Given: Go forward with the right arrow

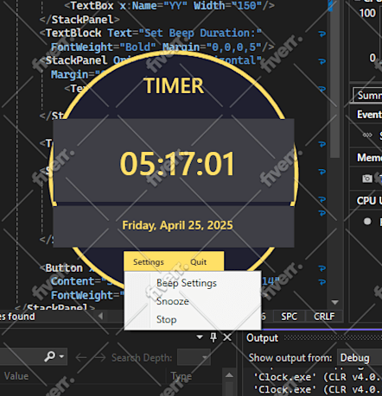Looking at the screenshot, I should click(100, 358).
